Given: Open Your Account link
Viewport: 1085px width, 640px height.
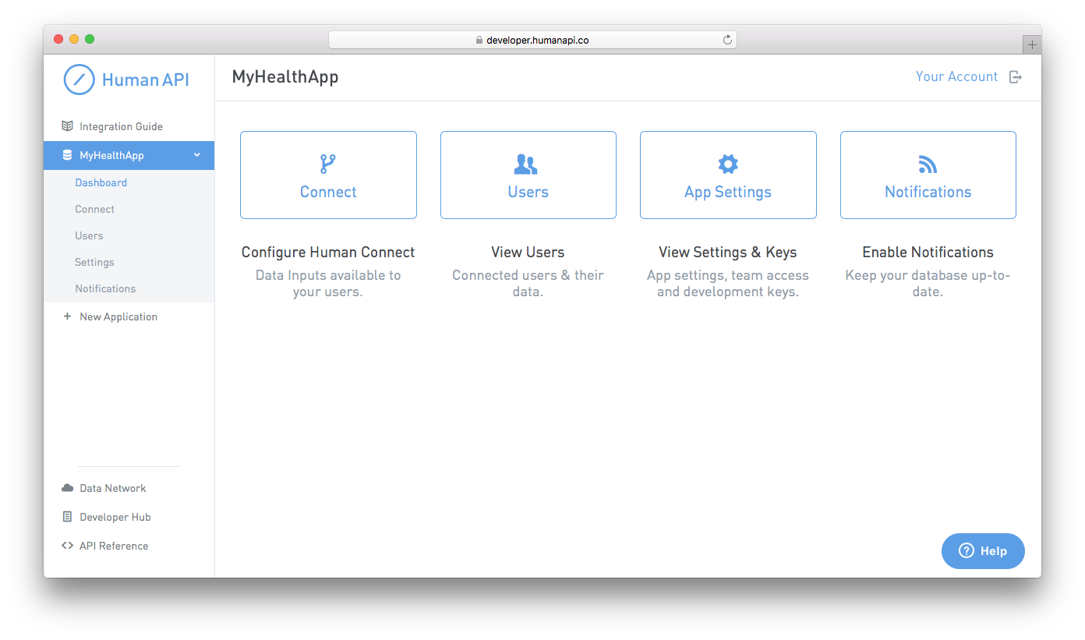Looking at the screenshot, I should coord(956,76).
